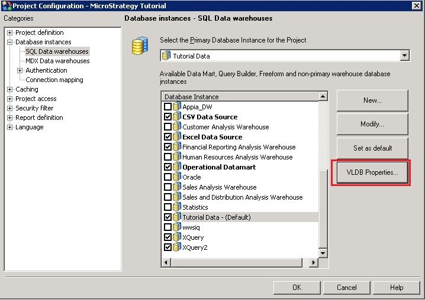Confirm with the OK button
Screen dimensions: 425x300
tap(297, 288)
